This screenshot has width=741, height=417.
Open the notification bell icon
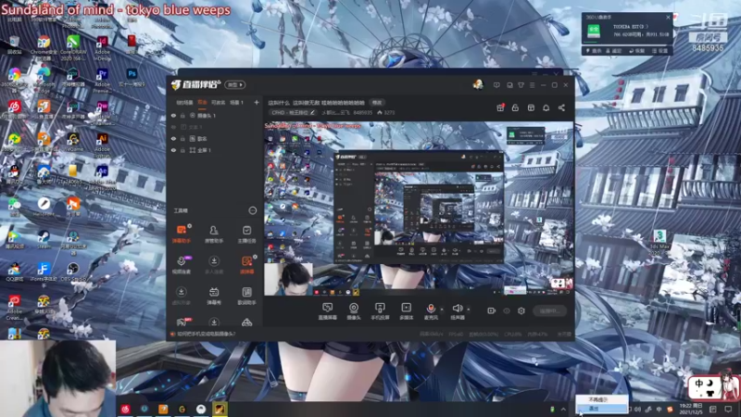546,107
